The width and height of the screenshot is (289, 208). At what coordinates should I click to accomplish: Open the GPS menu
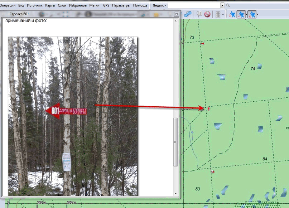(x=106, y=6)
